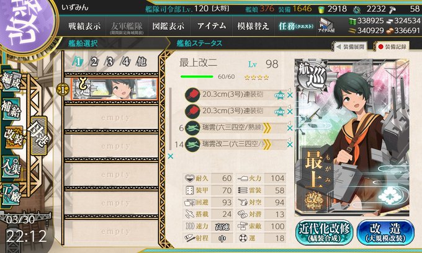422x253 pixels.
Task: Remove the first 20.3cm(3号)連装砲 with X
Action: [290, 95]
